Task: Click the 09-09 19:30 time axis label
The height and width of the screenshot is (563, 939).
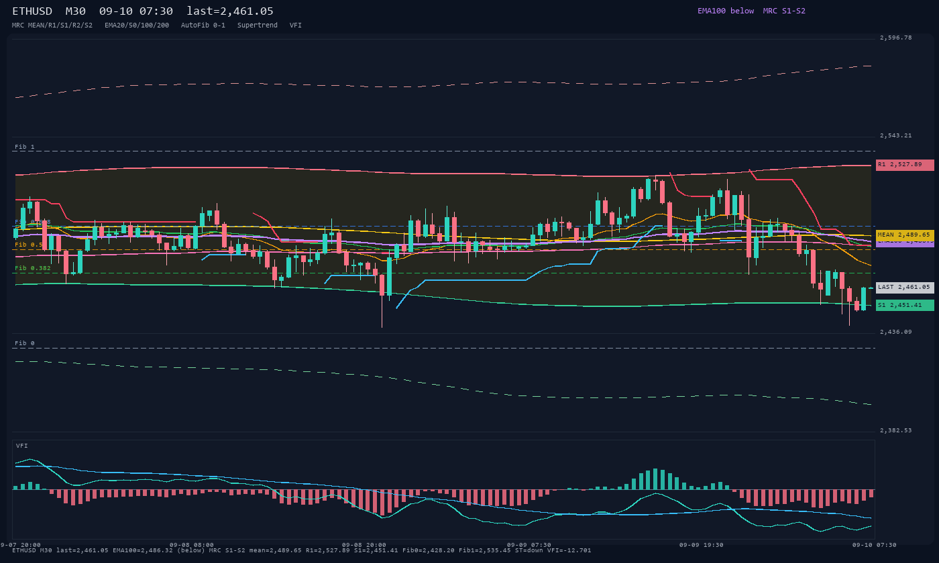Action: click(x=702, y=545)
